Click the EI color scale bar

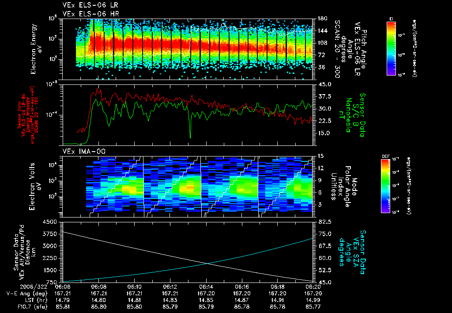(x=391, y=49)
